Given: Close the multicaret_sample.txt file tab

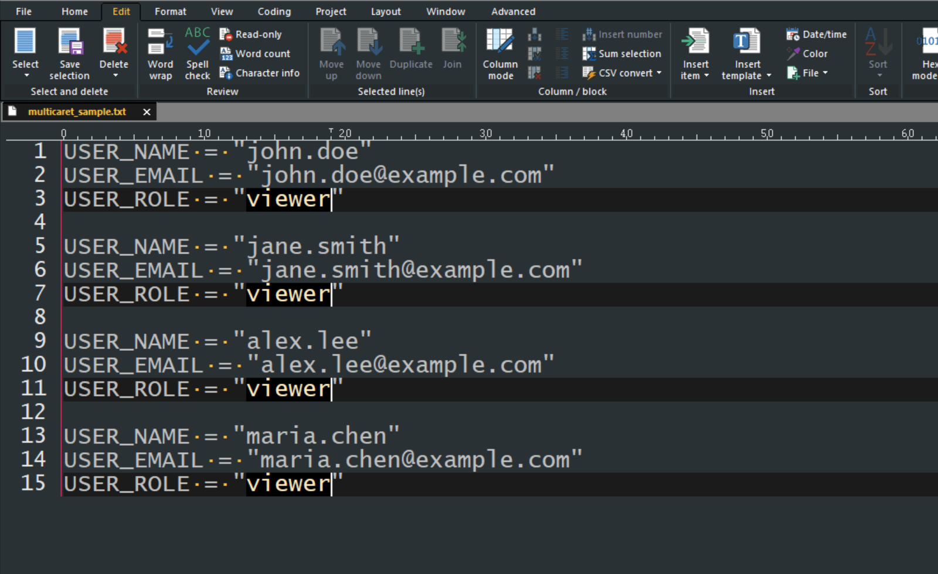Looking at the screenshot, I should pos(147,112).
